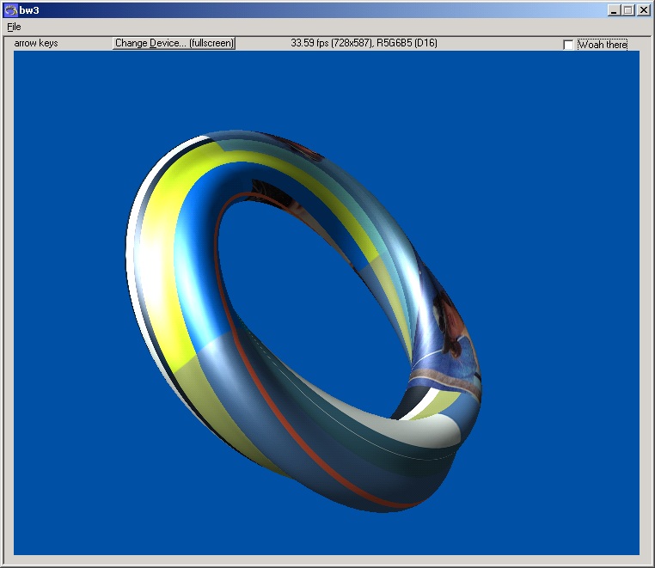
Task: Click the bw3 application icon in title bar
Action: 10,9
